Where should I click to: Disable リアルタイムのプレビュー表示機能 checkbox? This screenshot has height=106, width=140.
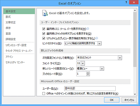pos(44,38)
